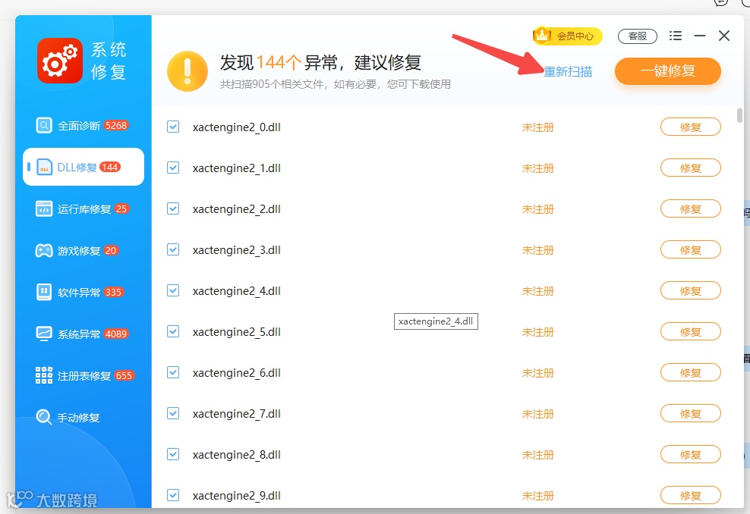The height and width of the screenshot is (514, 750).
Task: Switch to 运行库修复 section
Action: coord(82,209)
